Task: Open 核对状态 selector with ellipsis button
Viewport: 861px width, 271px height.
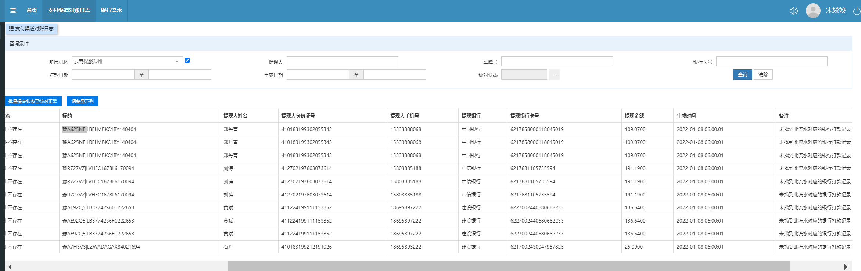Action: (555, 75)
